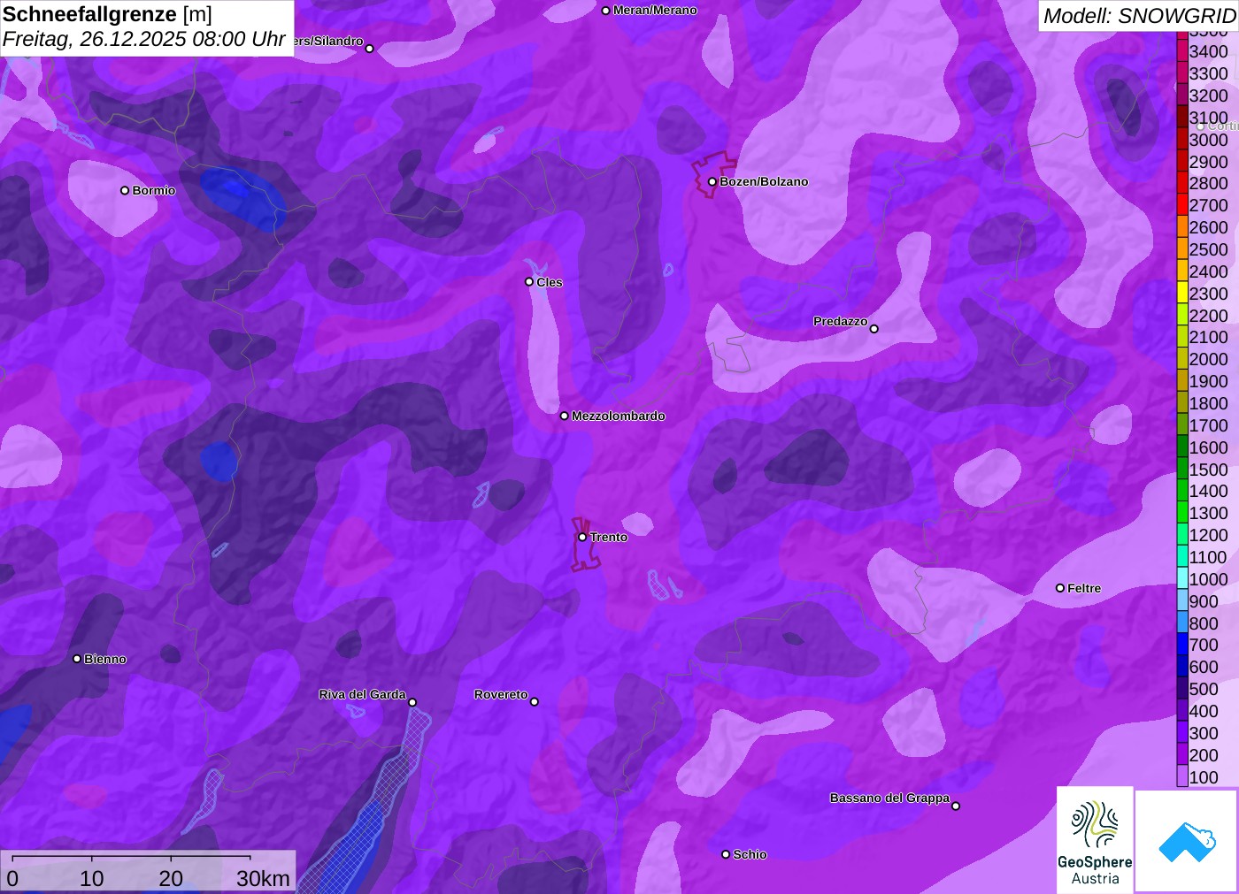1239x894 pixels.
Task: Select the 300 m legend color swatch
Action: (1182, 733)
